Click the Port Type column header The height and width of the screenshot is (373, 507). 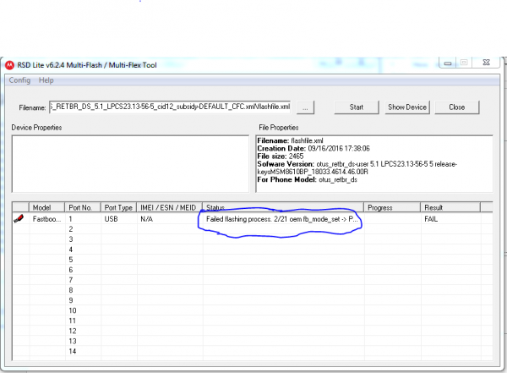tap(119, 207)
